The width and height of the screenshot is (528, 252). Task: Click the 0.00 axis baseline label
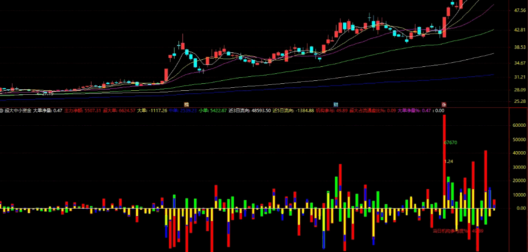pyautogui.click(x=520, y=208)
